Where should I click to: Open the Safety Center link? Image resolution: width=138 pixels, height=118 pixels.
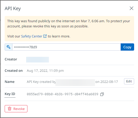pyautogui.click(x=32, y=36)
